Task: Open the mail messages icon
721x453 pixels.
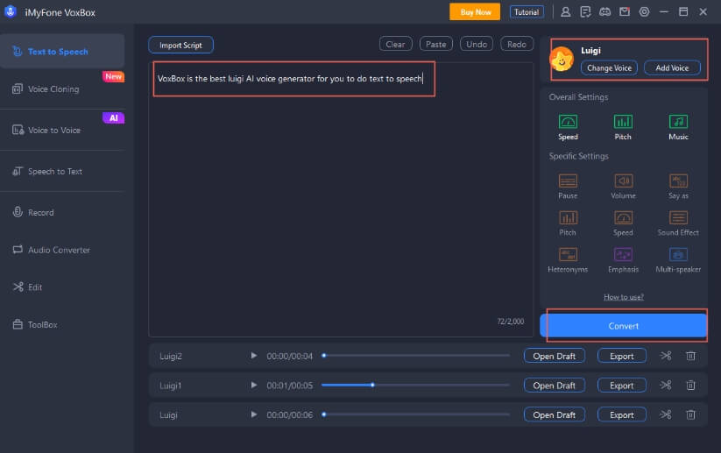Action: (x=625, y=12)
